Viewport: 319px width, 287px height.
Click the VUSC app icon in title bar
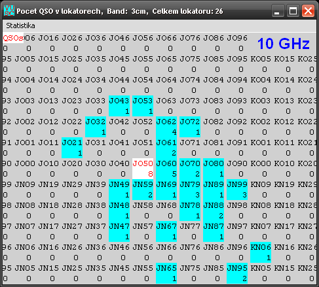pyautogui.click(x=9, y=11)
